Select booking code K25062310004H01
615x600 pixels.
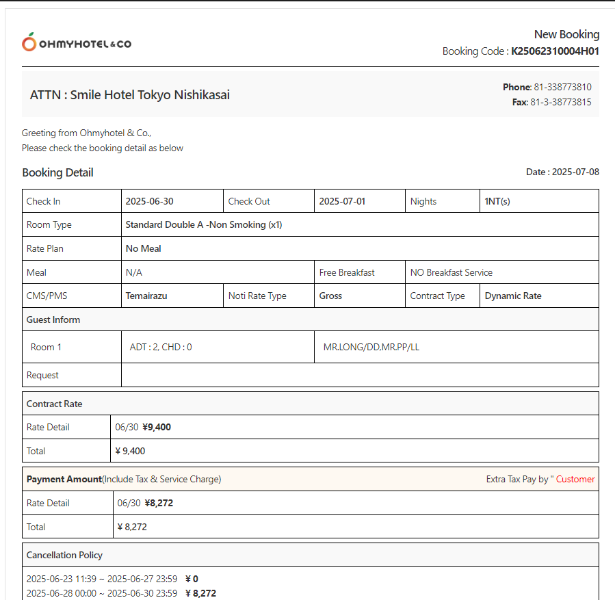point(555,51)
